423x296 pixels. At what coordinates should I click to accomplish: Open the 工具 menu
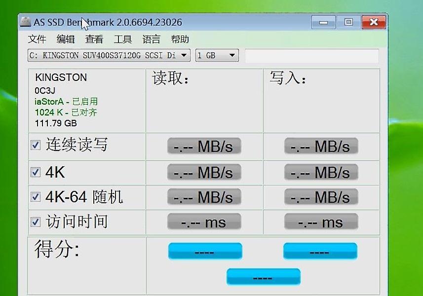[x=122, y=39]
